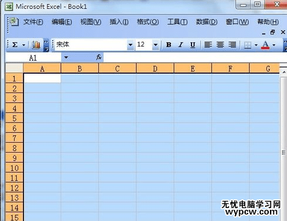
Task: Toggle Bold formatting
Action: pos(169,45)
